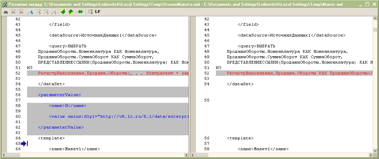Click the green double-headed horizontal arrow icon

tap(80, 12)
